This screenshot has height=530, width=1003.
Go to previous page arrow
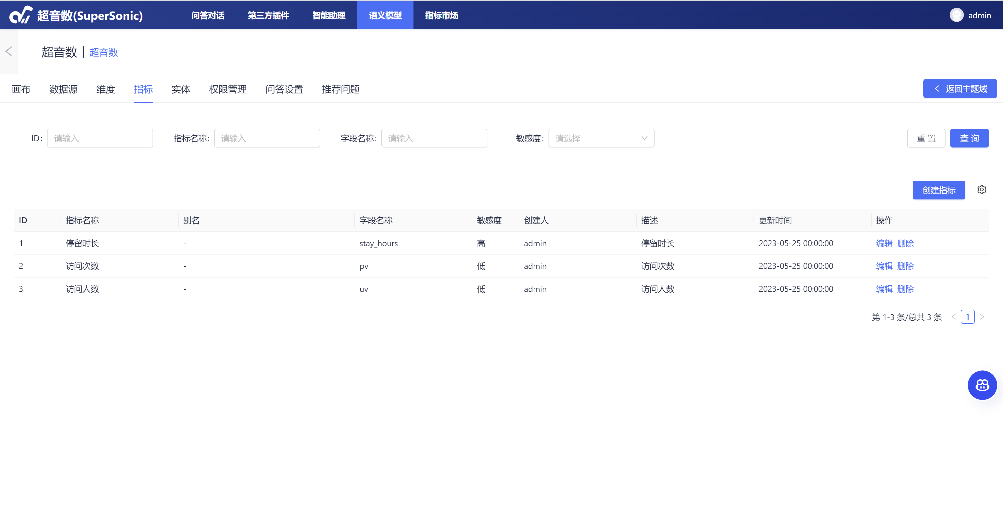pos(954,317)
